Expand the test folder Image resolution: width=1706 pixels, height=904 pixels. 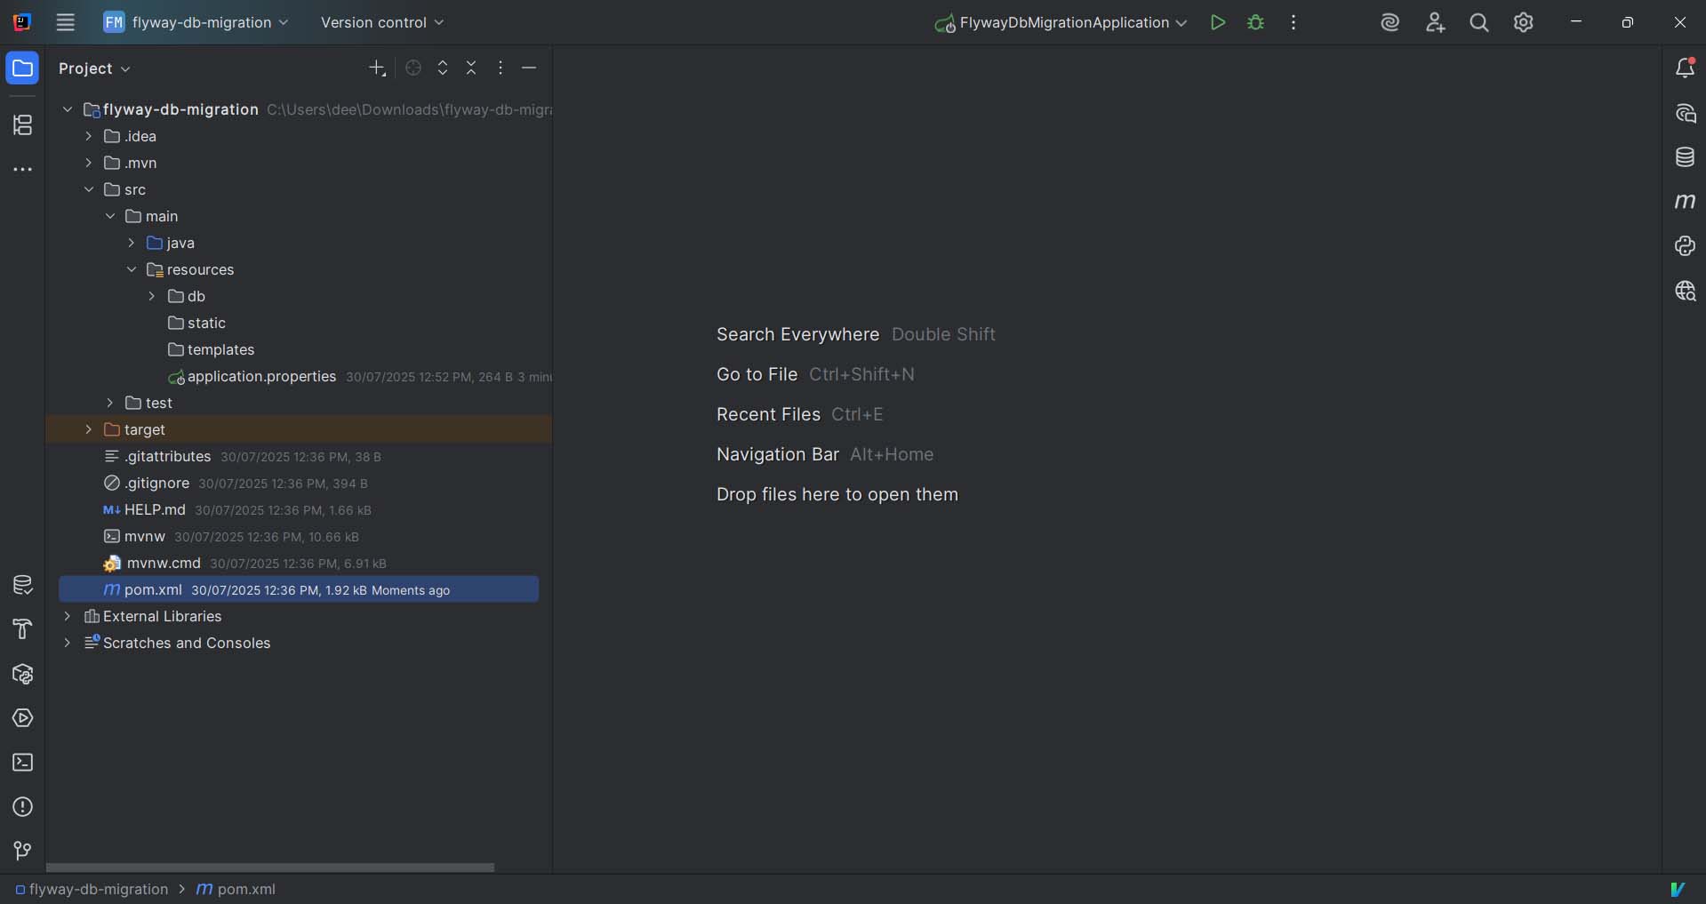pyautogui.click(x=110, y=403)
